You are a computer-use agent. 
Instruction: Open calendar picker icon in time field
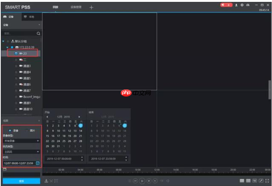[x=38, y=163]
